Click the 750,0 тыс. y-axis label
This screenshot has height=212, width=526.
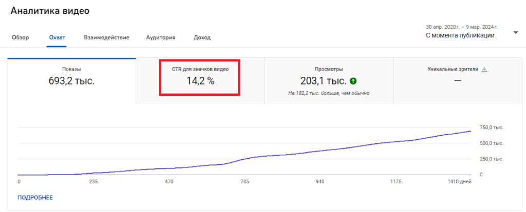(491, 128)
